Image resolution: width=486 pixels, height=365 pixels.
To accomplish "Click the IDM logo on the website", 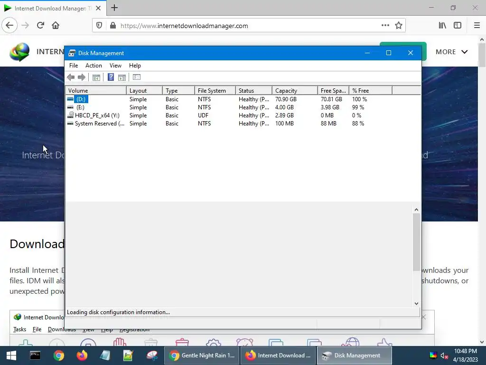I will [19, 52].
